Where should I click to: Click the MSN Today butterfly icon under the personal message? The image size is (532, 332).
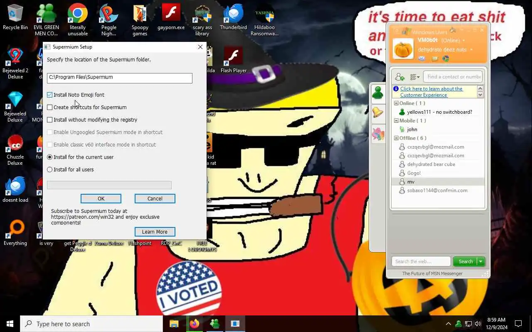coord(446,59)
